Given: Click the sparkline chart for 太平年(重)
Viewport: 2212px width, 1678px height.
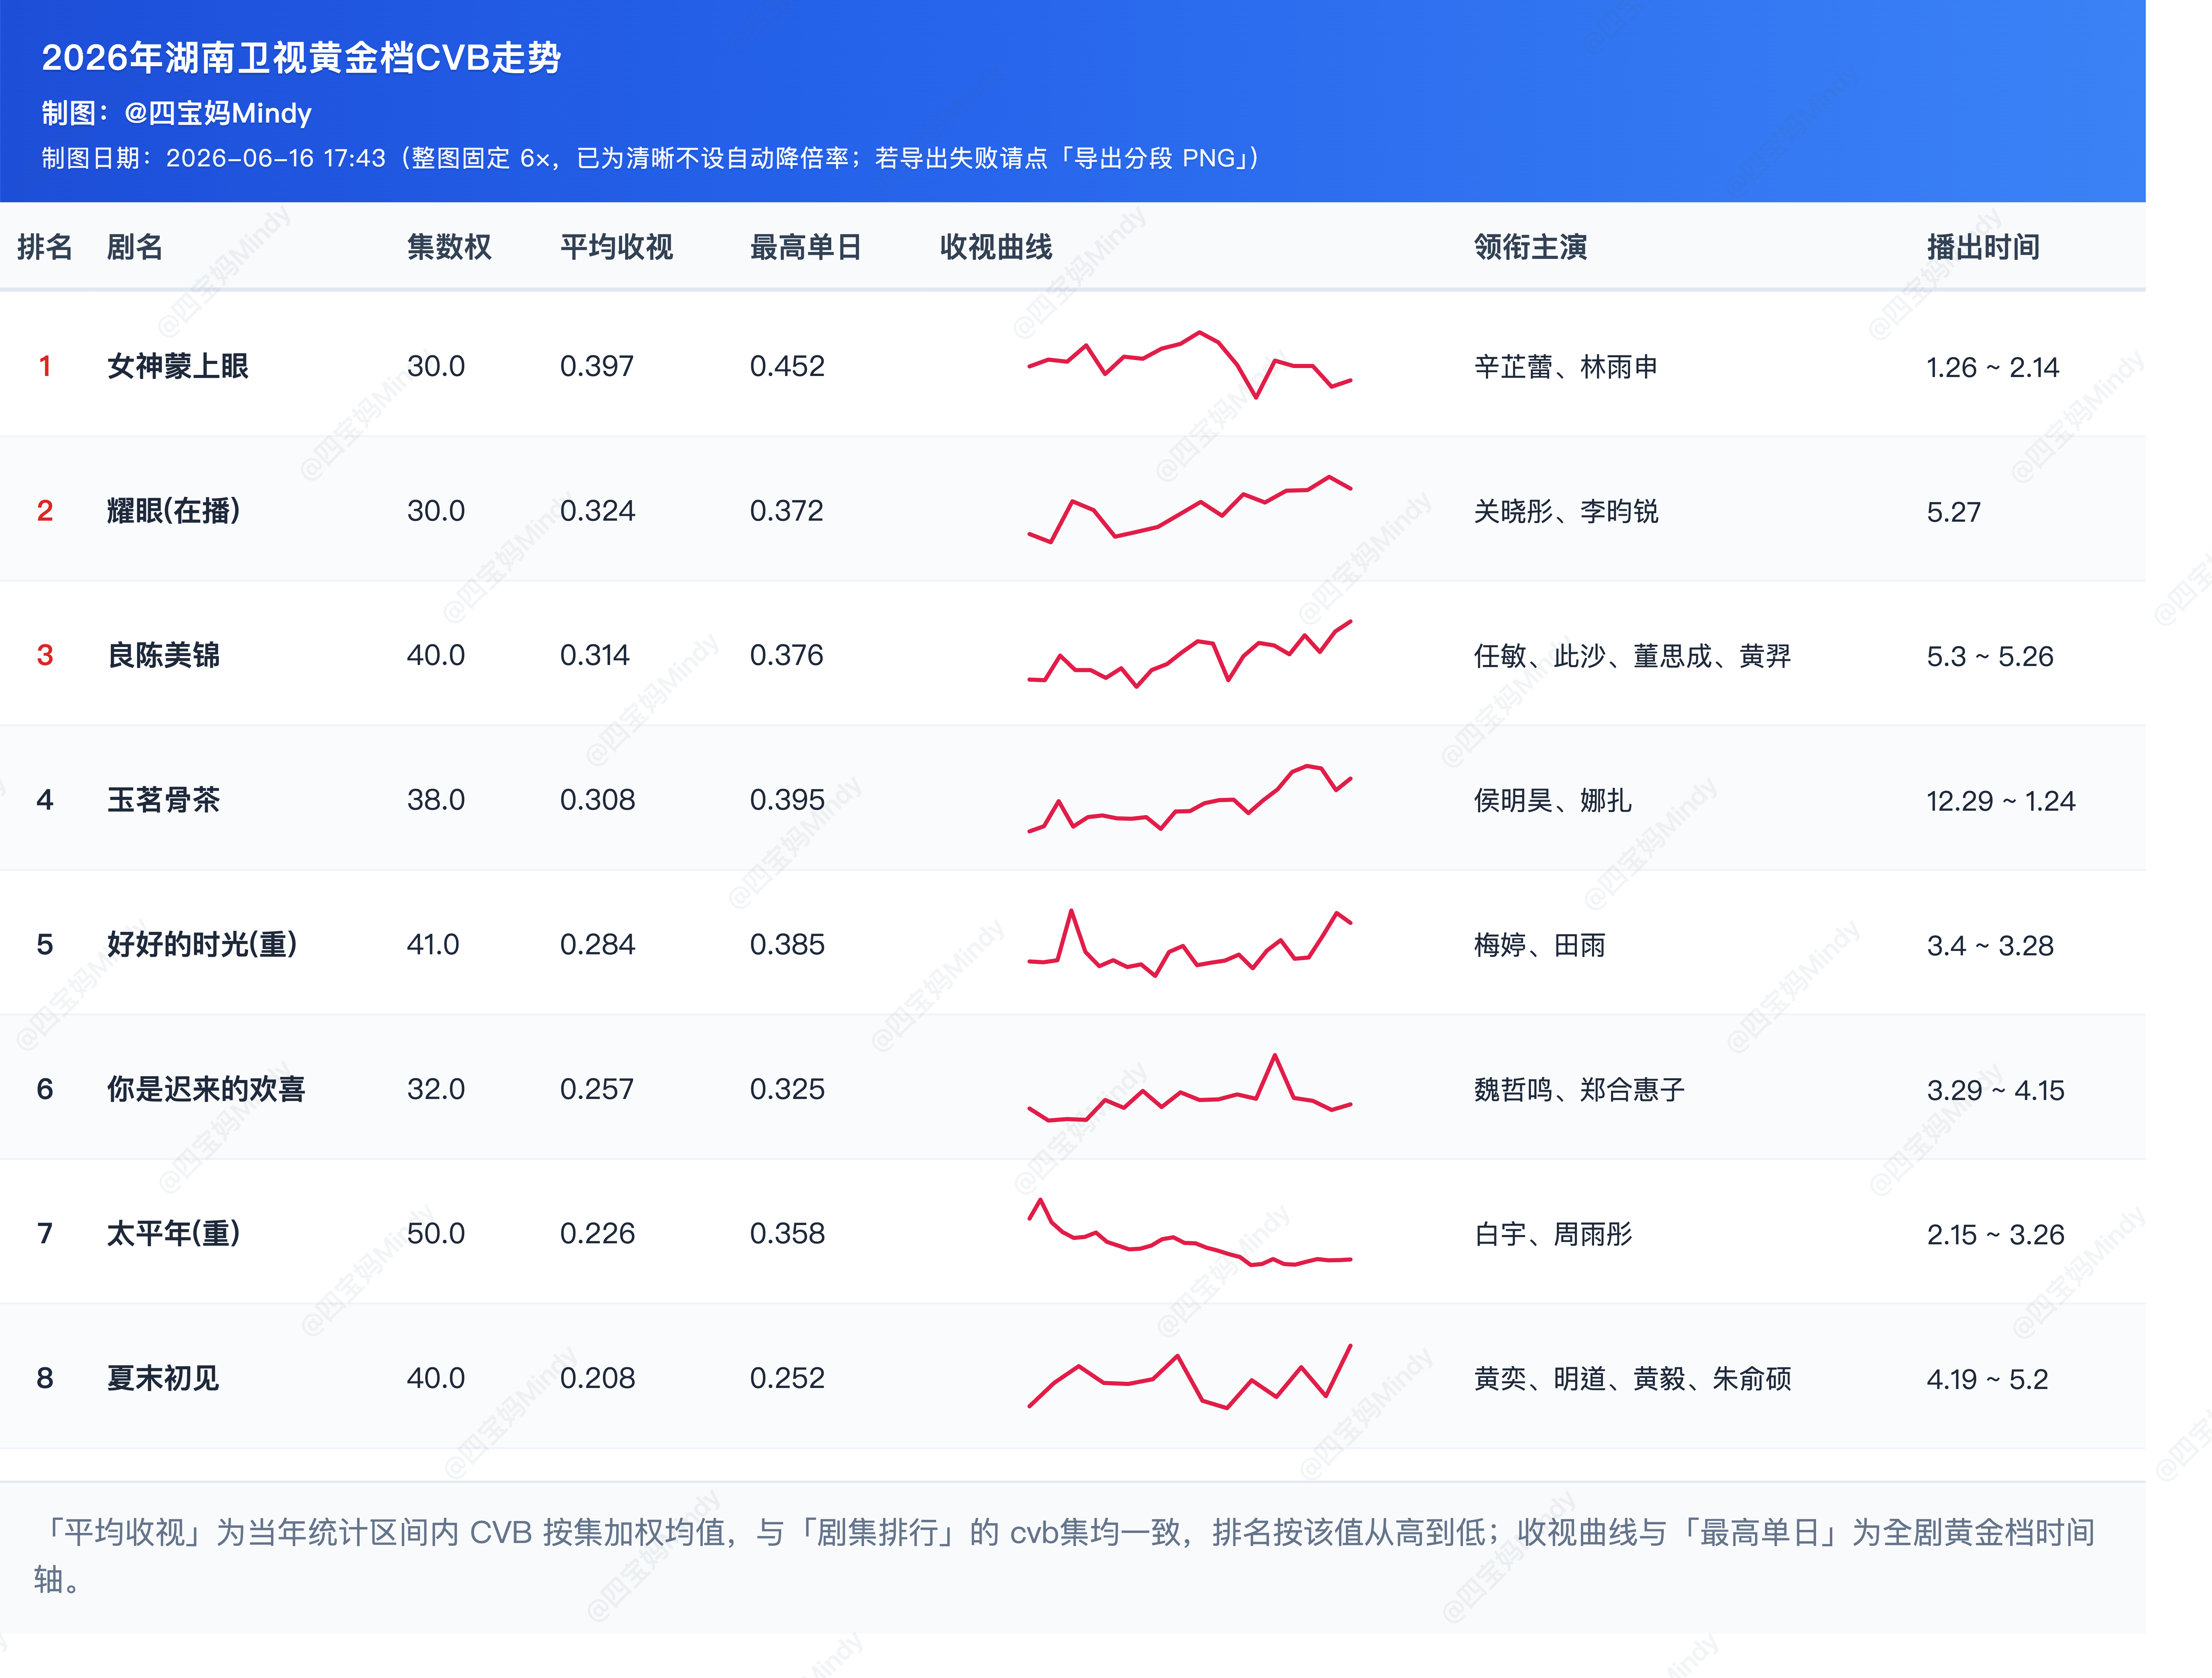Looking at the screenshot, I should (x=1190, y=1232).
